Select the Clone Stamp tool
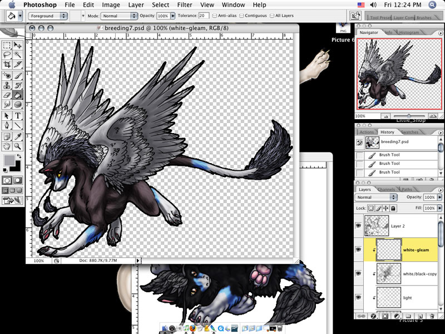The height and width of the screenshot is (334, 445). coord(7,85)
